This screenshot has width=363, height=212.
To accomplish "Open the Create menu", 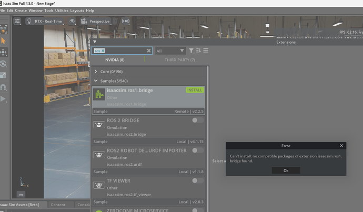I will 21,11.
